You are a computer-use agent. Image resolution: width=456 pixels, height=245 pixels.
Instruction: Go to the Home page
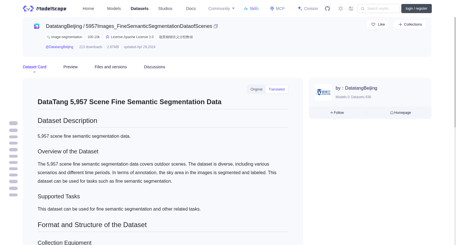(x=88, y=9)
